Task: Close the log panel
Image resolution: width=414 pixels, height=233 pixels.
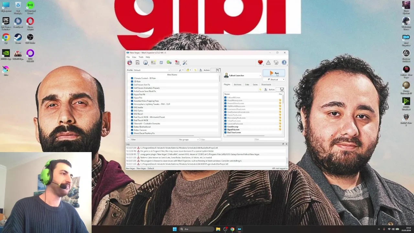Action: [286, 144]
